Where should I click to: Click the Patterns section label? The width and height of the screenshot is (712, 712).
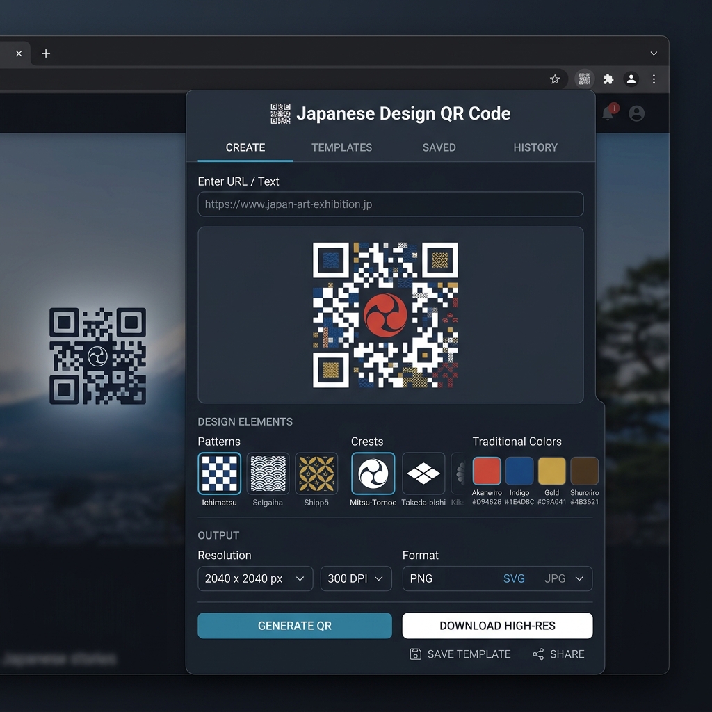point(219,442)
